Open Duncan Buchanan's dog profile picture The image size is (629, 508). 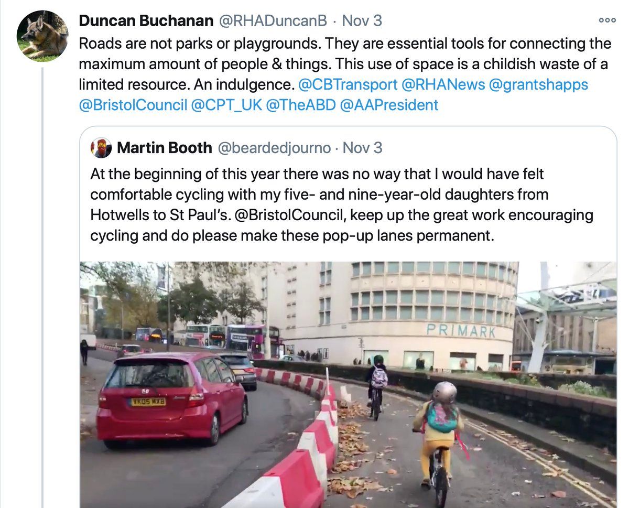[42, 36]
